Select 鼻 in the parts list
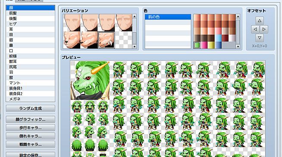Image resolution: width=282 pixels, height=157 pixels. tap(30, 45)
